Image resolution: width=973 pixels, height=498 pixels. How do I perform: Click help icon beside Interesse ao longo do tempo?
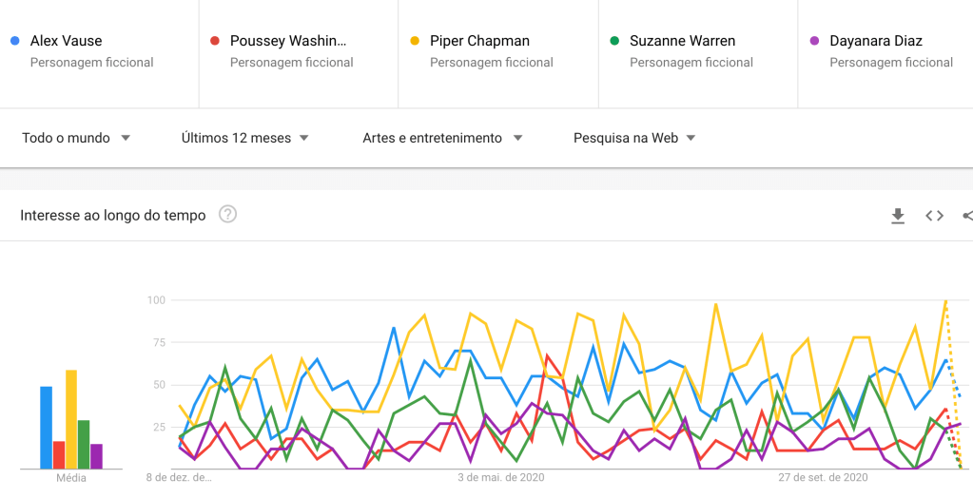click(x=227, y=214)
